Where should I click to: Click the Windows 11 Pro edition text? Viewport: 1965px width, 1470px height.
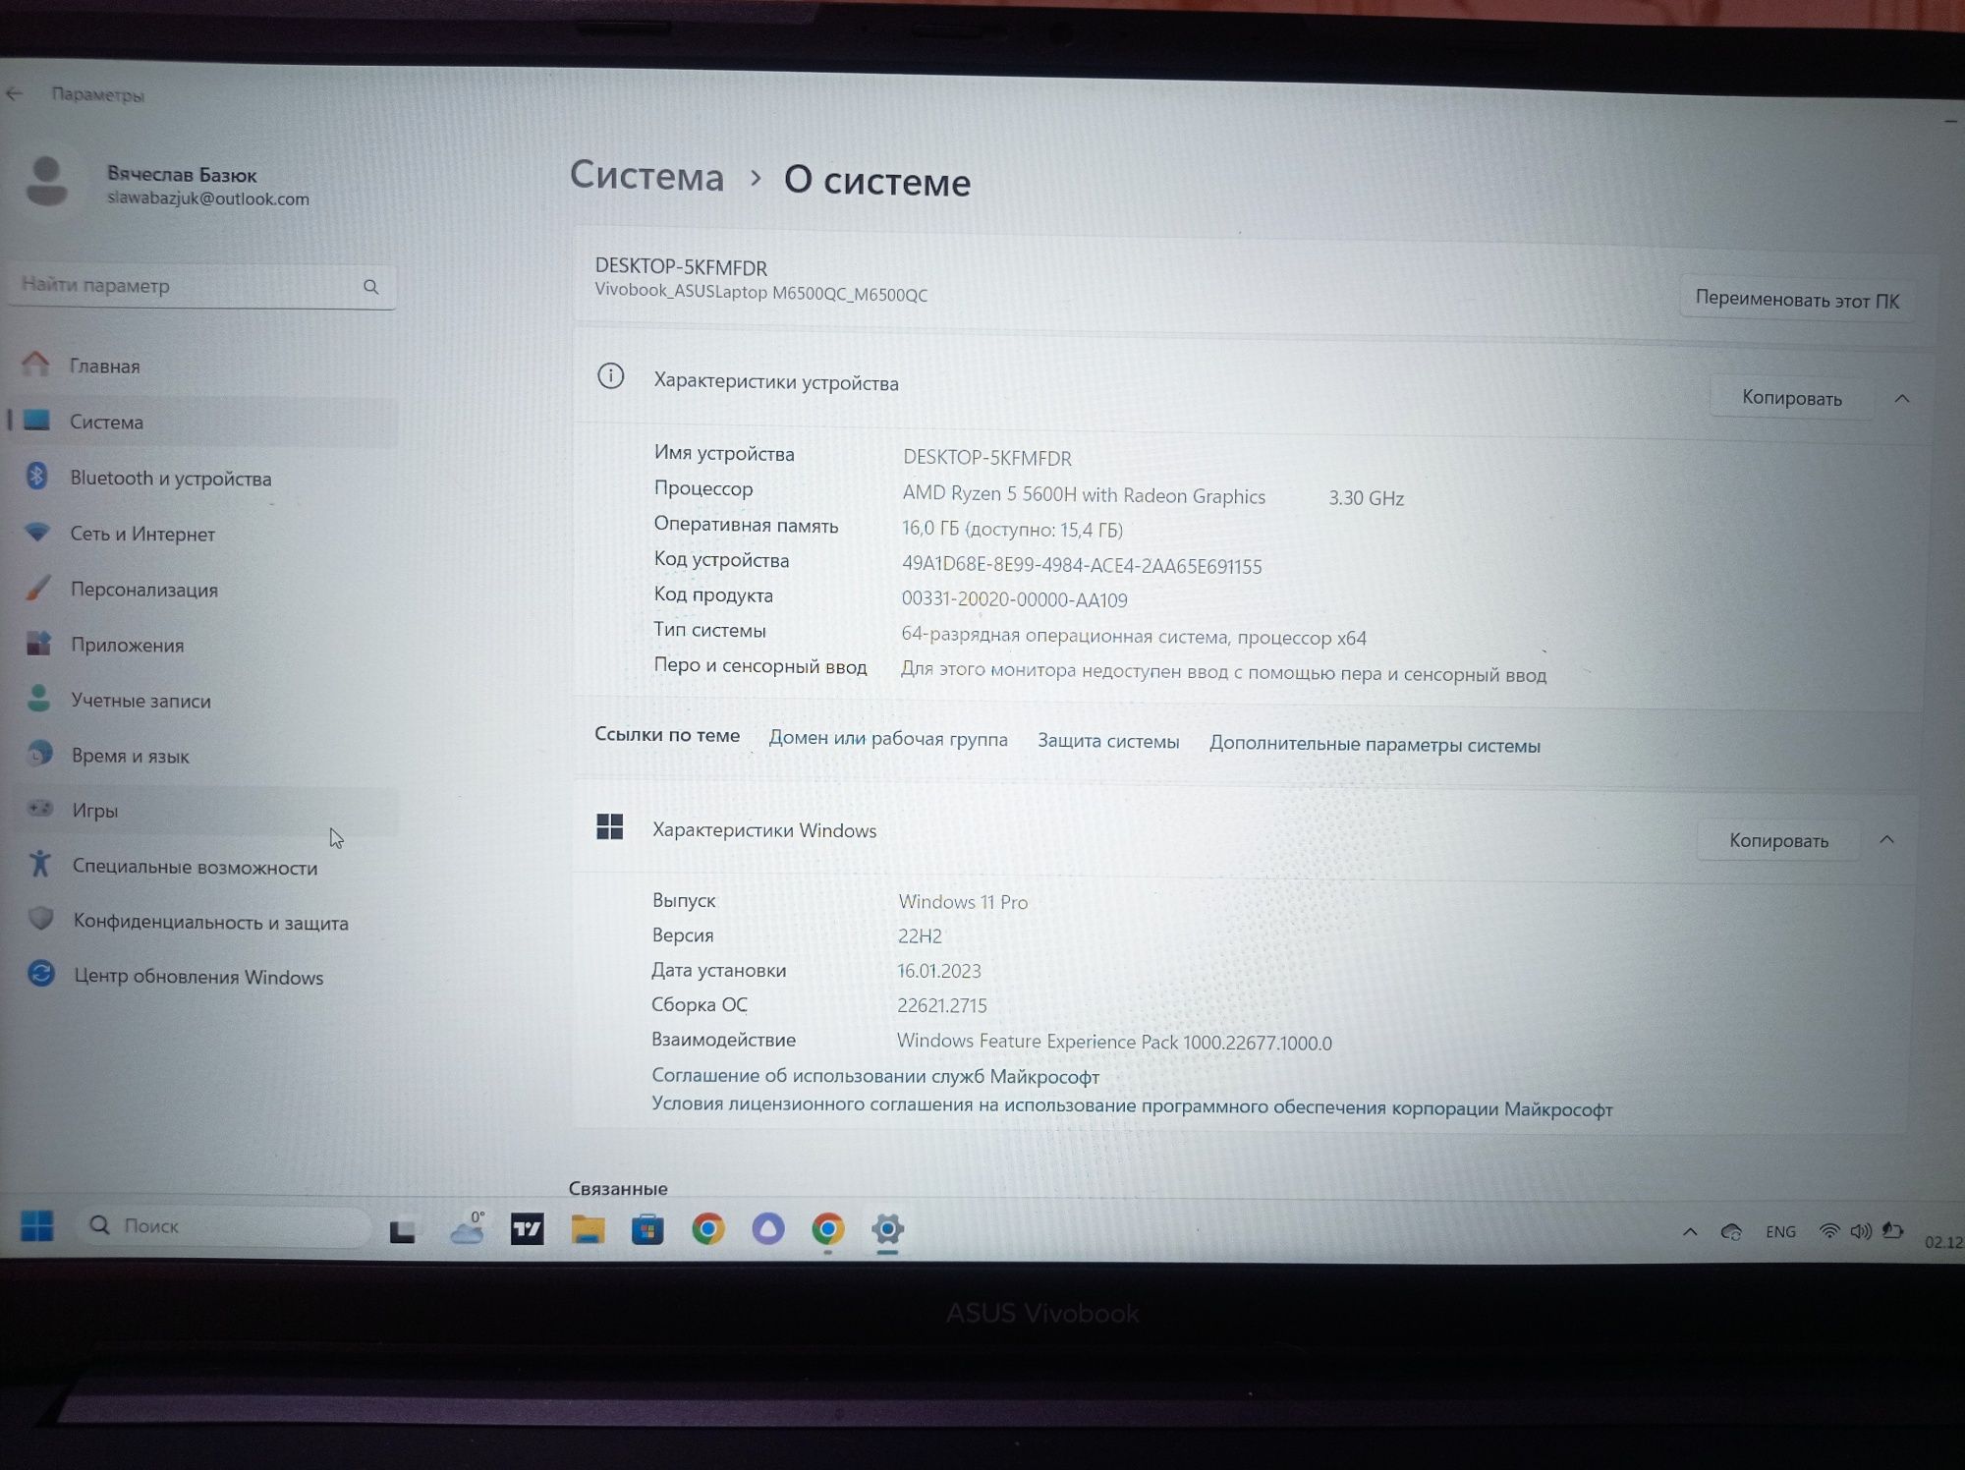[x=963, y=902]
